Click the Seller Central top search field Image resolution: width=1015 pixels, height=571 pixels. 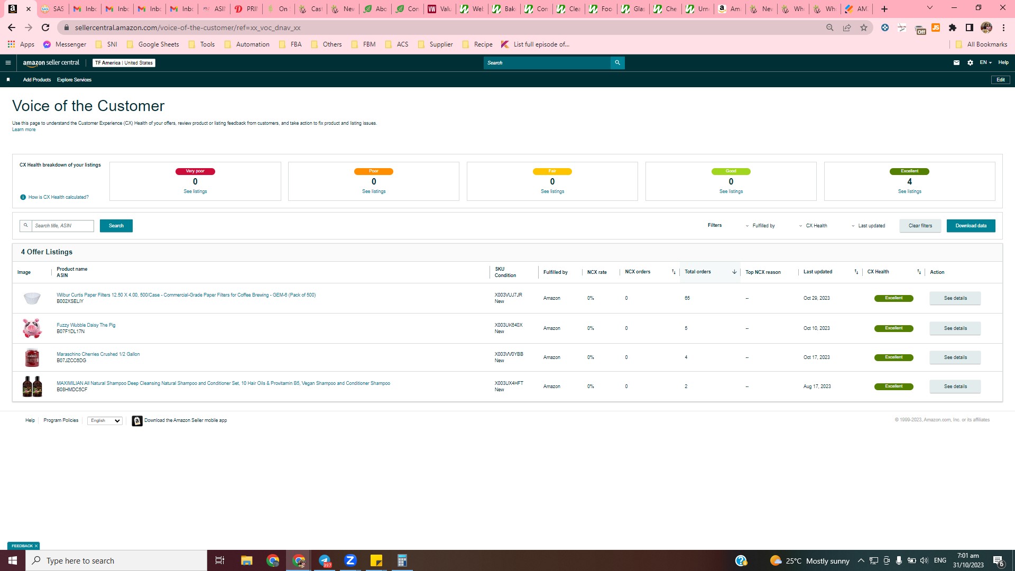pos(547,63)
